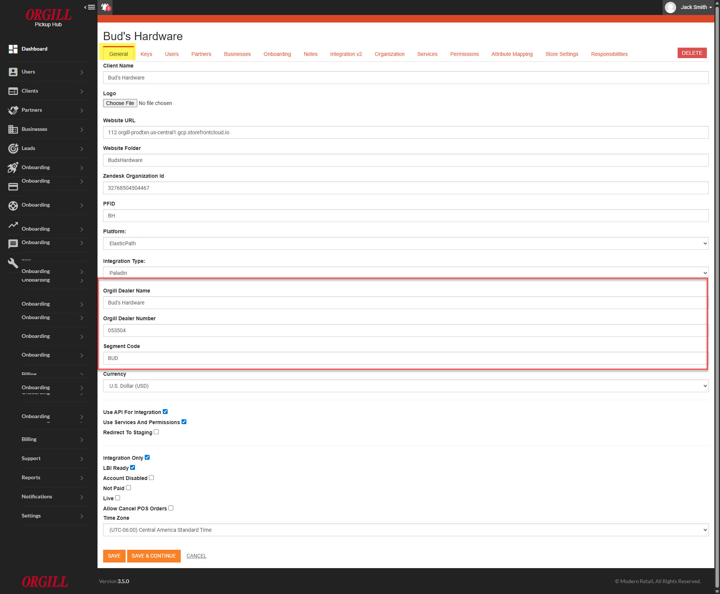
Task: Click the SAVE button
Action: coord(114,556)
